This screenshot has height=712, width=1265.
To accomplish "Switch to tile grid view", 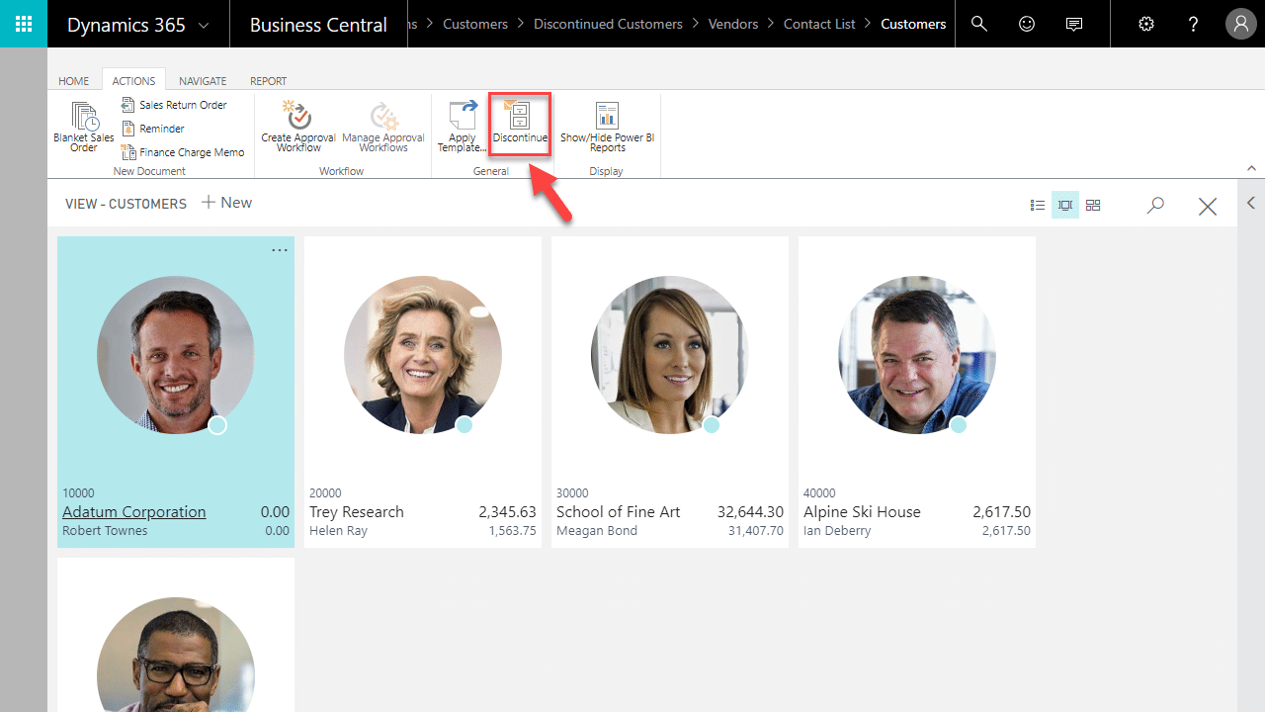I will pyautogui.click(x=1093, y=205).
